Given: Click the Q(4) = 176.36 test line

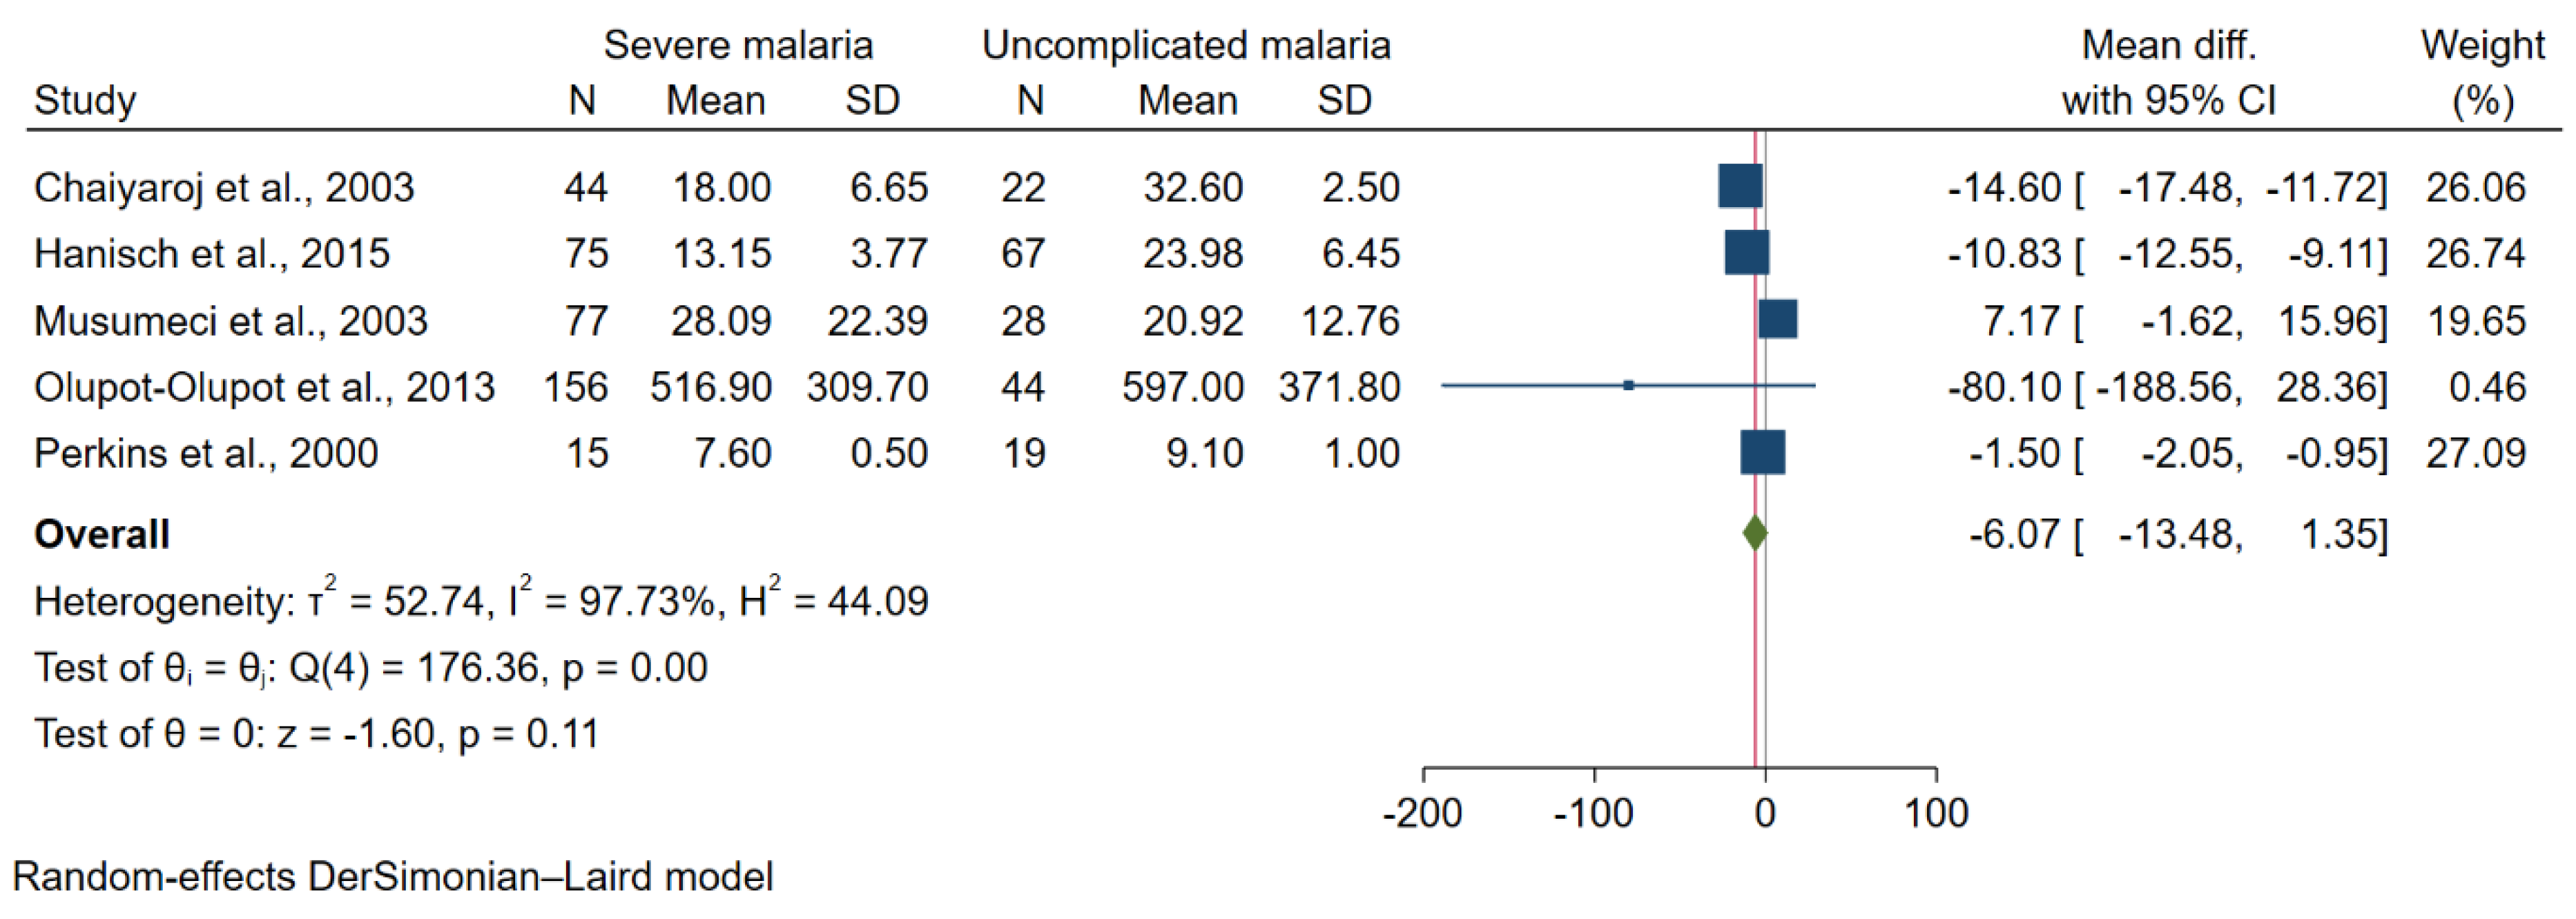Looking at the screenshot, I should click(x=371, y=667).
